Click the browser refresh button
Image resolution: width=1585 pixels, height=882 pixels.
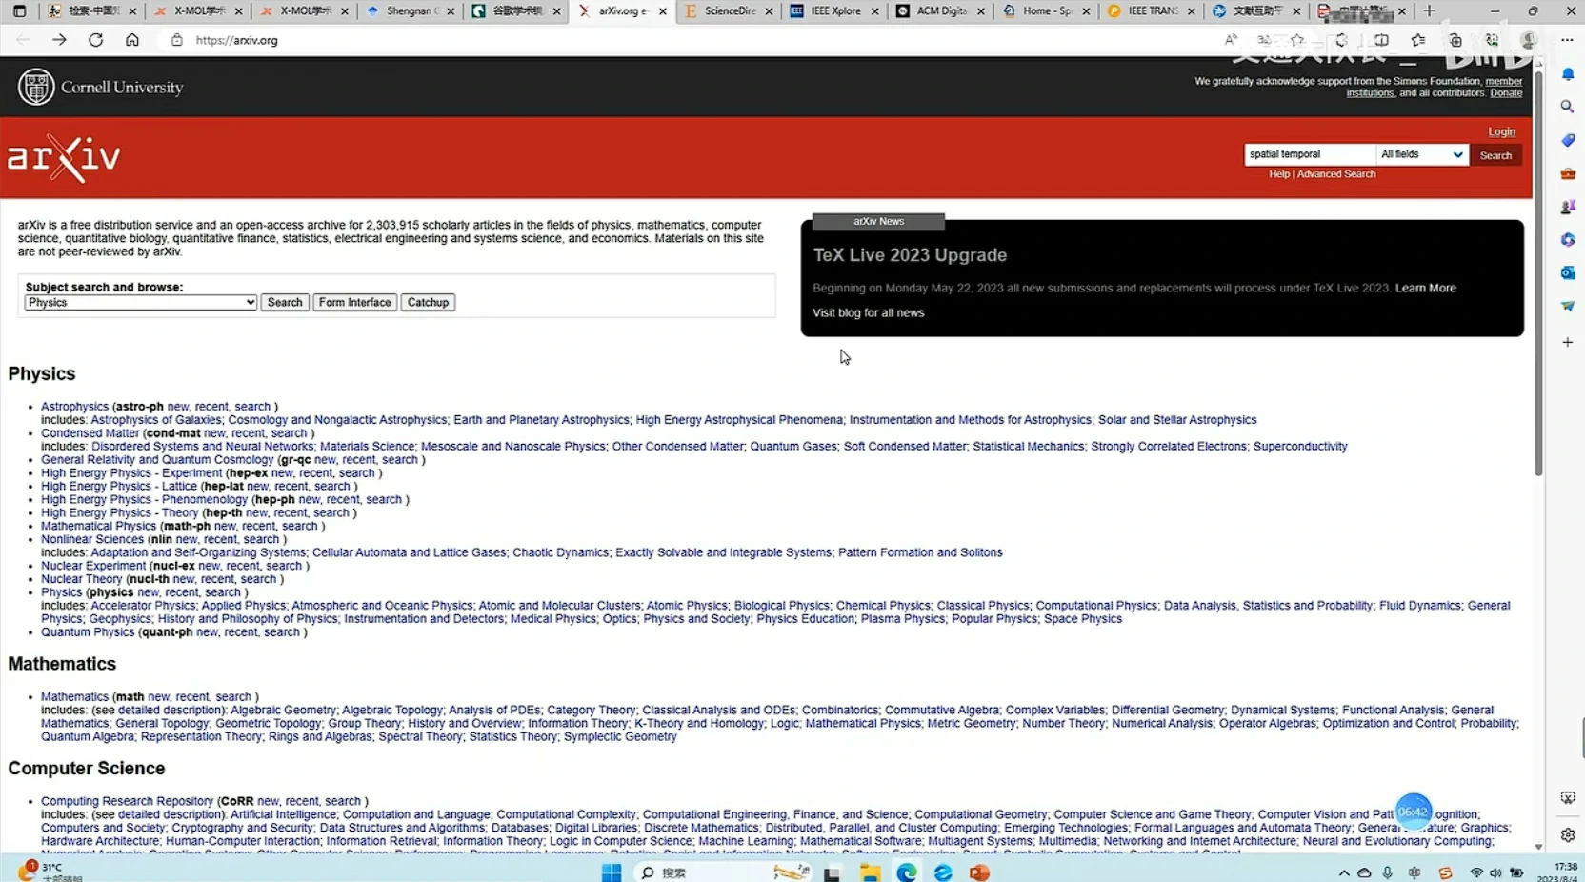click(95, 40)
